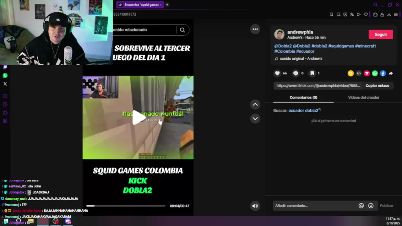
Task: Click the red share icon
Action: pos(367,73)
